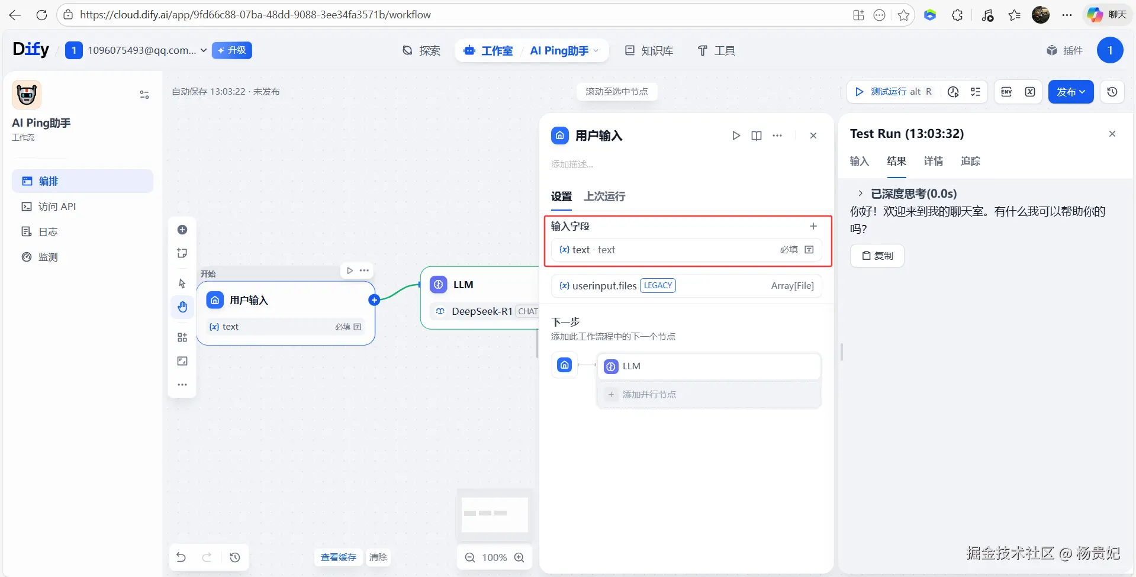1136x577 pixels.
Task: Click the add node plus icon
Action: (x=182, y=230)
